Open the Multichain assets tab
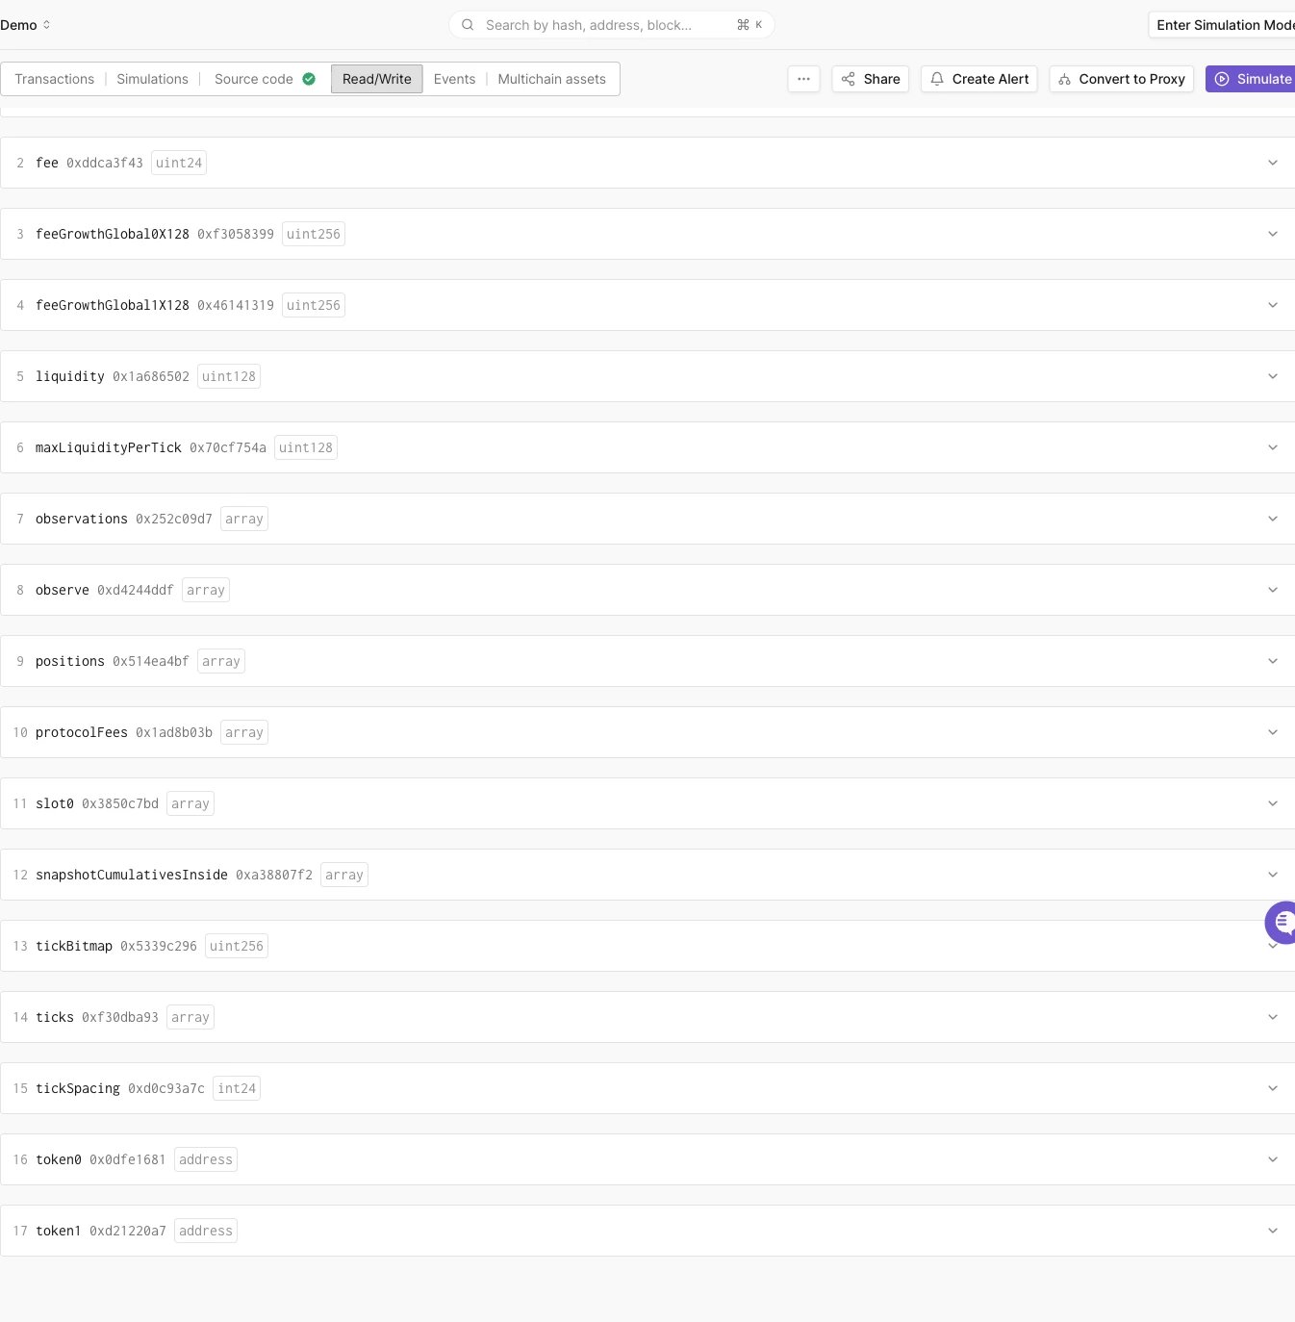The width and height of the screenshot is (1295, 1322). pos(552,79)
